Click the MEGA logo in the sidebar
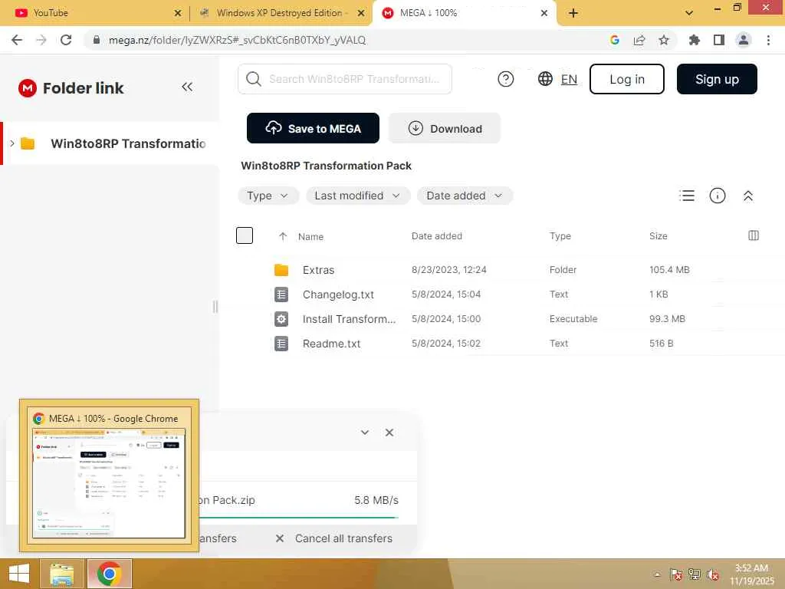Image resolution: width=785 pixels, height=589 pixels. (28, 88)
